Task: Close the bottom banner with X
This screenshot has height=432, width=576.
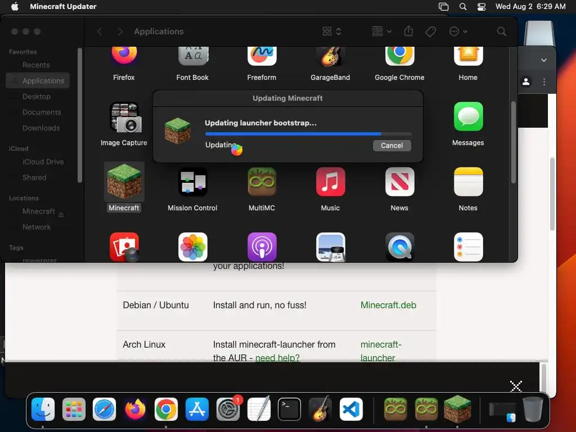Action: [x=516, y=386]
